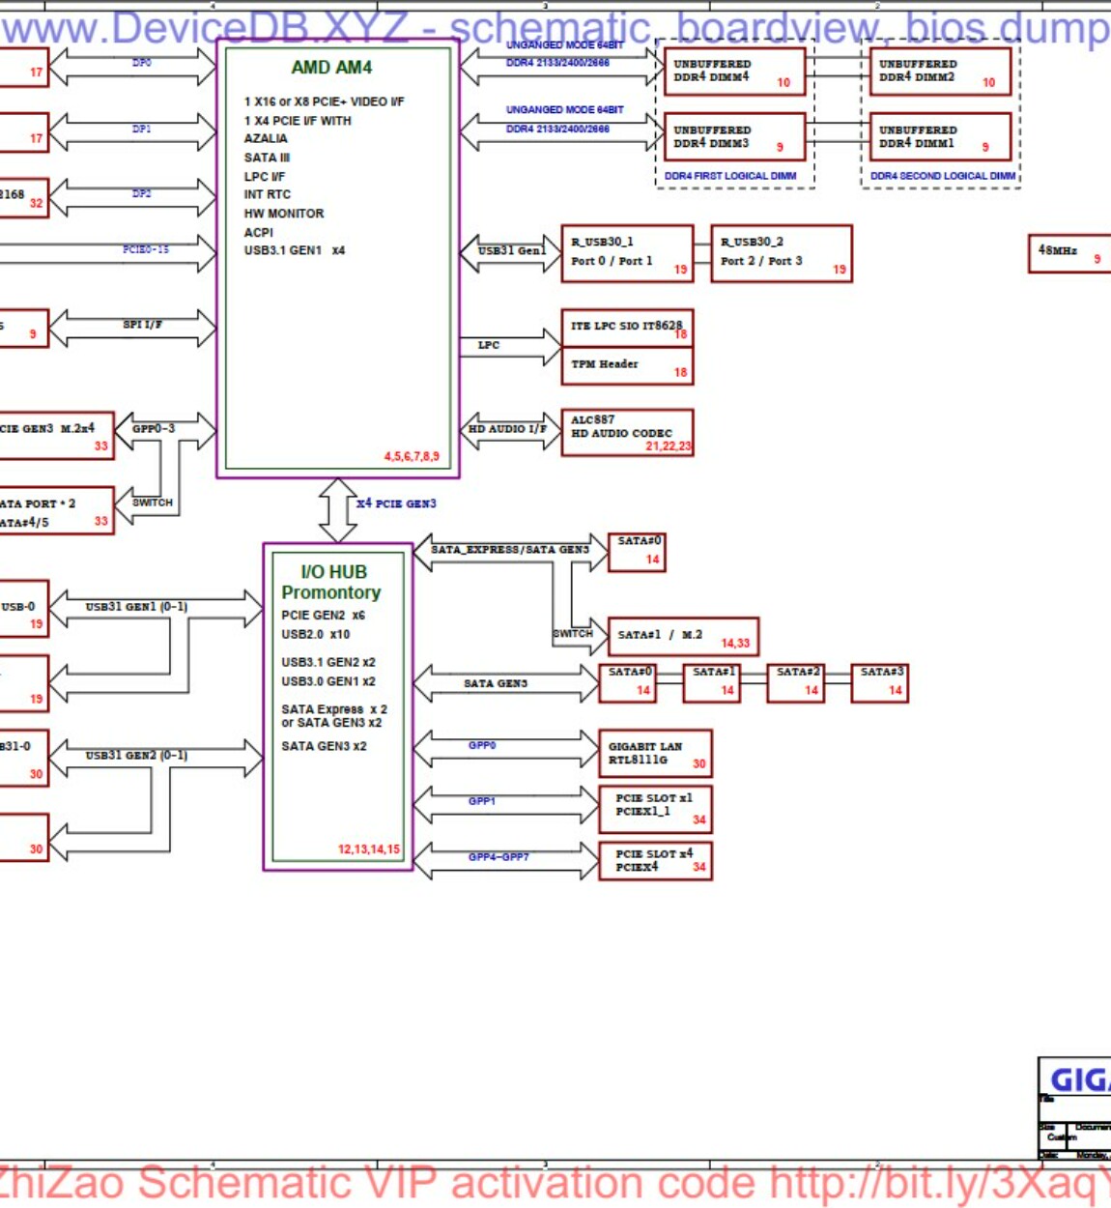Click the 'USB3.0 GEN1 x2' line

pyautogui.click(x=328, y=681)
